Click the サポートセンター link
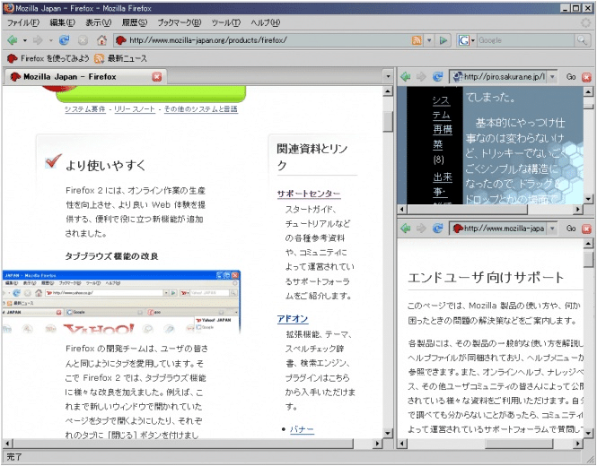Image resolution: width=597 pixels, height=466 pixels. click(308, 194)
